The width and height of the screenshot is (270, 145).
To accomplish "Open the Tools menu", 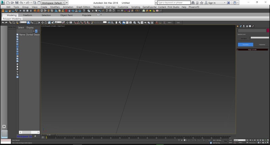I will (16, 7).
